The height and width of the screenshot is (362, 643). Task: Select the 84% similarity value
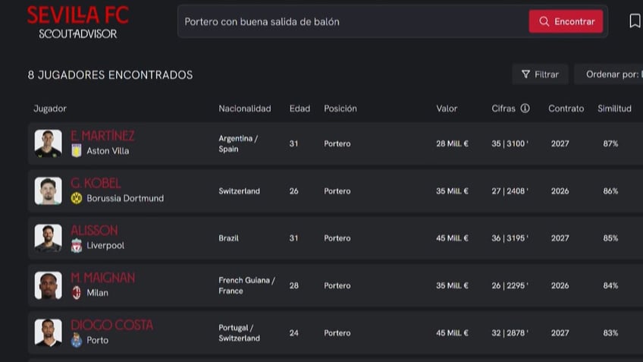(610, 285)
